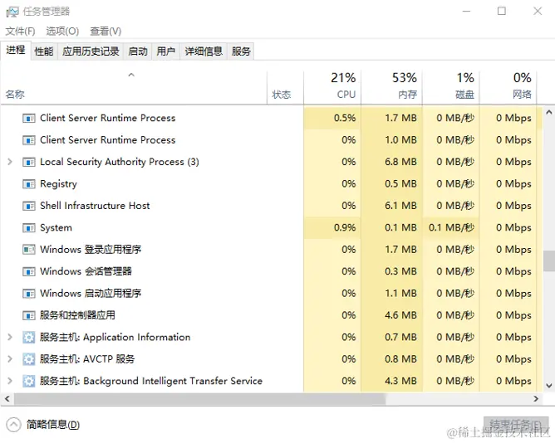Click the 1.0 MB Client Server Runtime icon
Screen dimensions: 555x443
pyautogui.click(x=29, y=140)
